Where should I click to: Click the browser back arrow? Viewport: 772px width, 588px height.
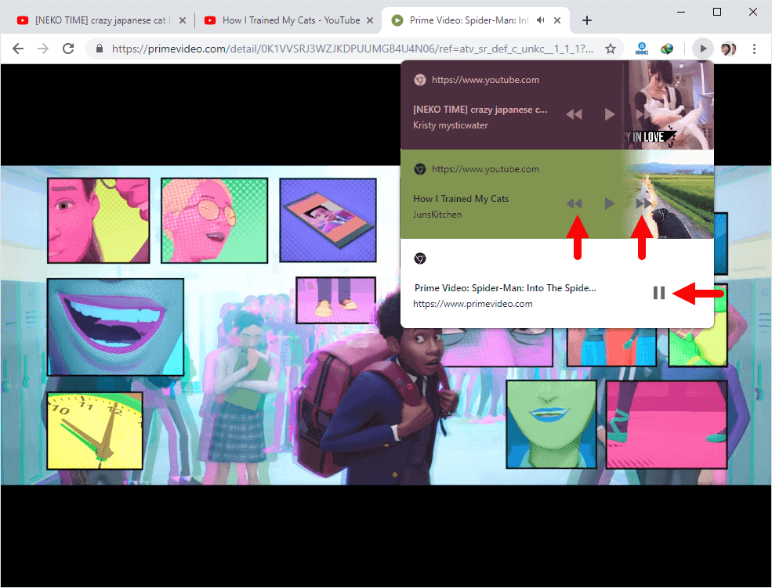[x=18, y=49]
